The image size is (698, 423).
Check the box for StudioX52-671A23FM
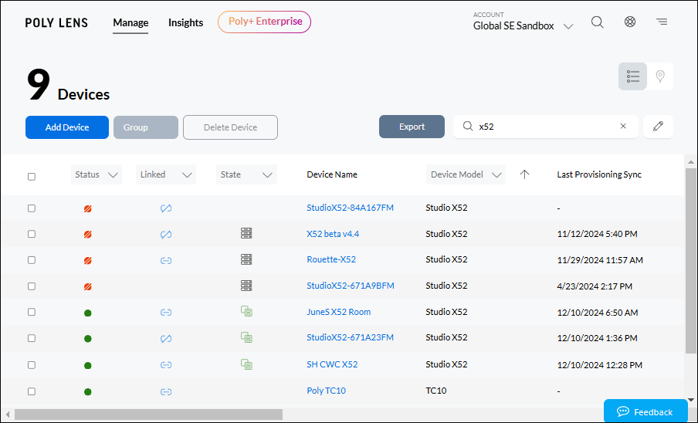[x=32, y=338]
